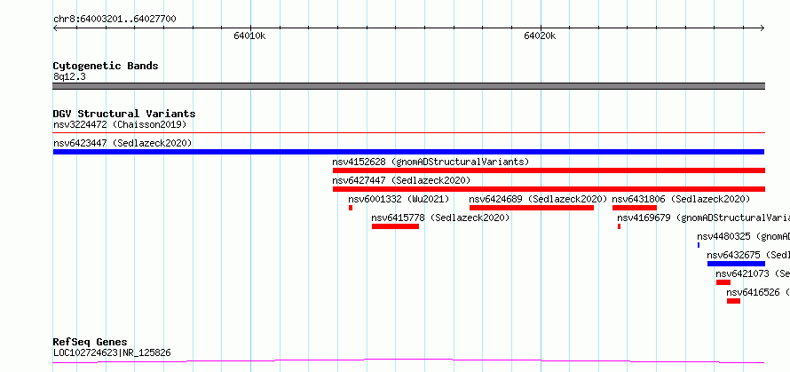790x372 pixels.
Task: Click the blue bar under nsv6432675
Action: (x=736, y=264)
